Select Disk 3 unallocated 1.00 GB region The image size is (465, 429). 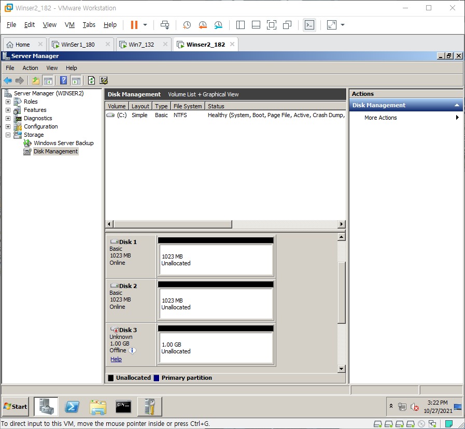point(216,348)
